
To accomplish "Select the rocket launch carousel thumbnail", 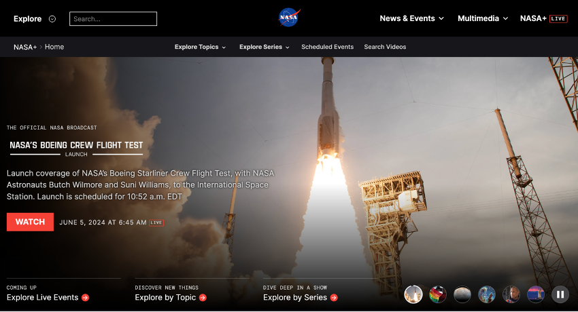I will pos(413,294).
